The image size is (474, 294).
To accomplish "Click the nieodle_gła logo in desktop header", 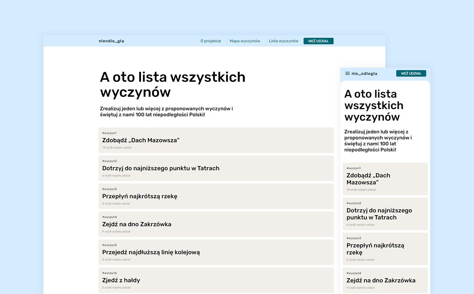I will point(111,41).
